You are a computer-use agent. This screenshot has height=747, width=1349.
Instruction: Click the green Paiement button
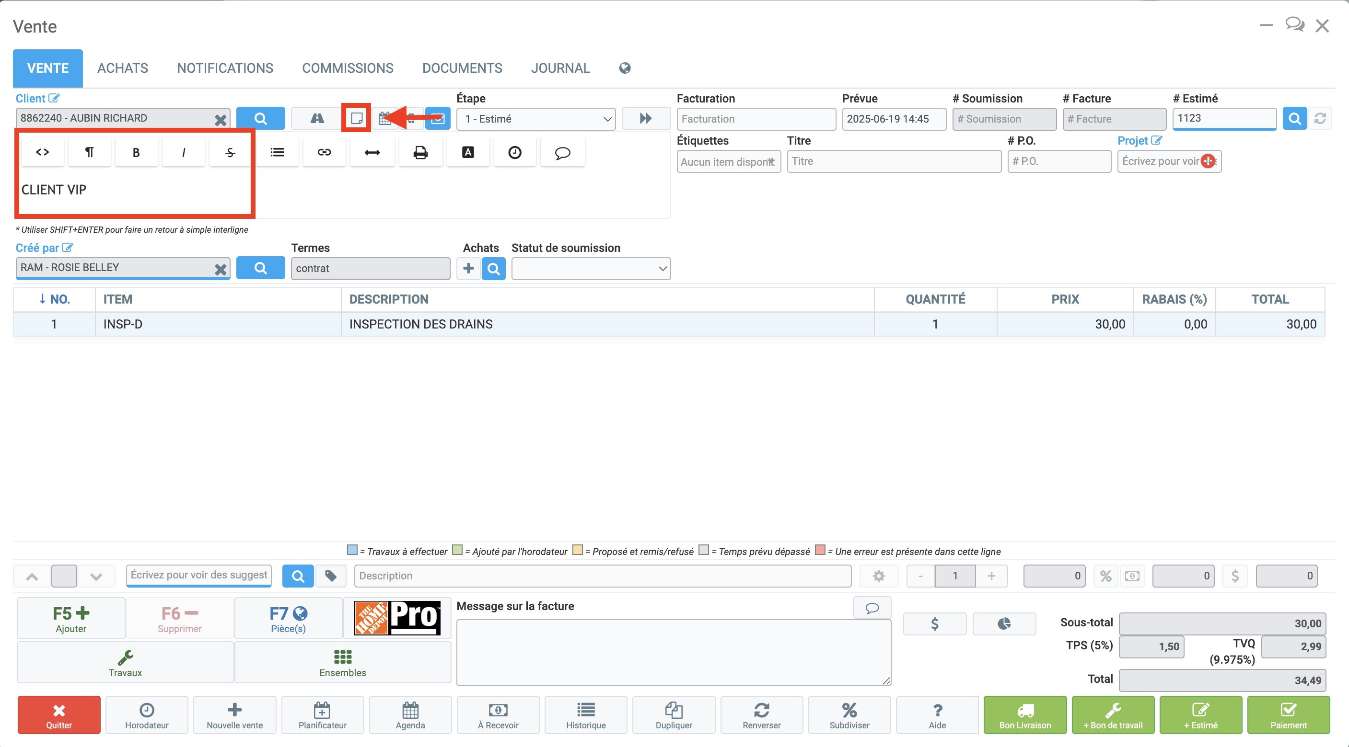[1288, 714]
